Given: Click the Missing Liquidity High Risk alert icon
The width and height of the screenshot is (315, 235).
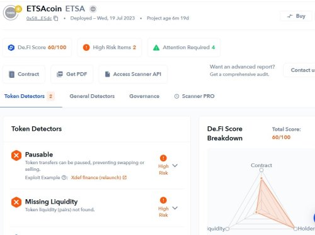Looking at the screenshot, I should click(x=163, y=200).
